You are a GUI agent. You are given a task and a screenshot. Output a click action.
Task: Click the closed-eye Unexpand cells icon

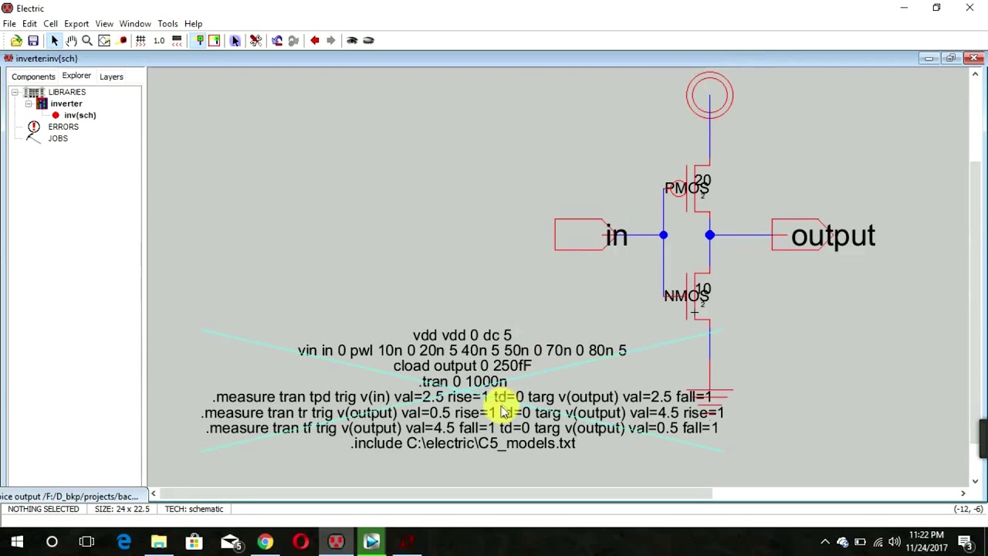click(368, 40)
